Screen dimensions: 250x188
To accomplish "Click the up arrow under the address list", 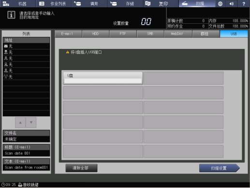I will tap(20, 123).
